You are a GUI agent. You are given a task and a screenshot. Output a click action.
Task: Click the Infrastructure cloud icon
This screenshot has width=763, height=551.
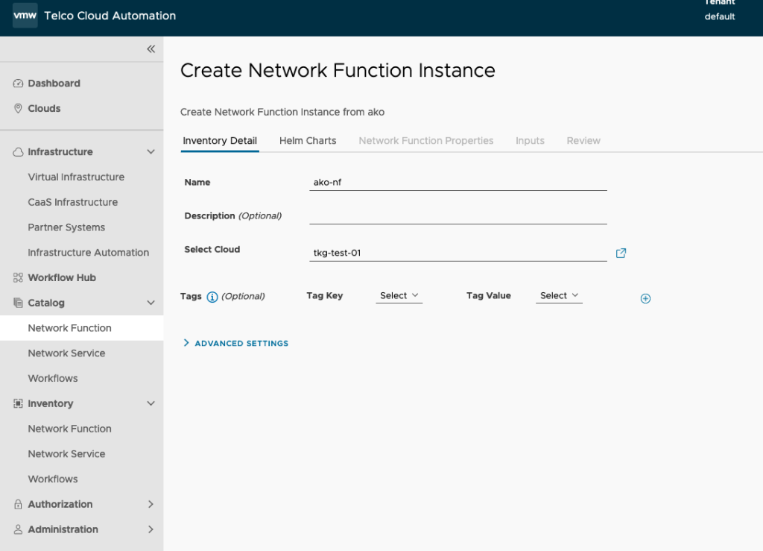(x=18, y=152)
